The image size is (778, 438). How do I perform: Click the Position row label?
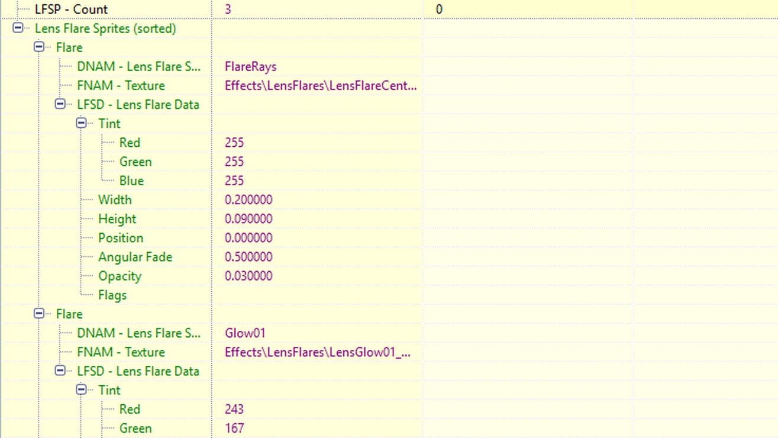pyautogui.click(x=120, y=238)
